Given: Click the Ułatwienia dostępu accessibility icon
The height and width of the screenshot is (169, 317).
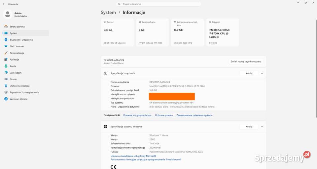Looking at the screenshot, I should [6, 86].
